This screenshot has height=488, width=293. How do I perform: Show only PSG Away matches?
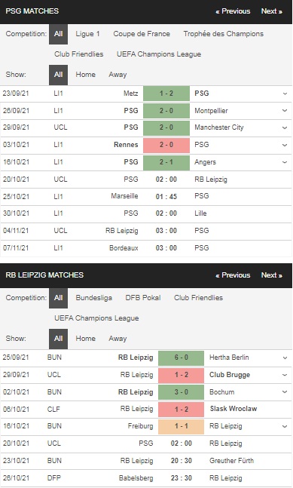118,75
